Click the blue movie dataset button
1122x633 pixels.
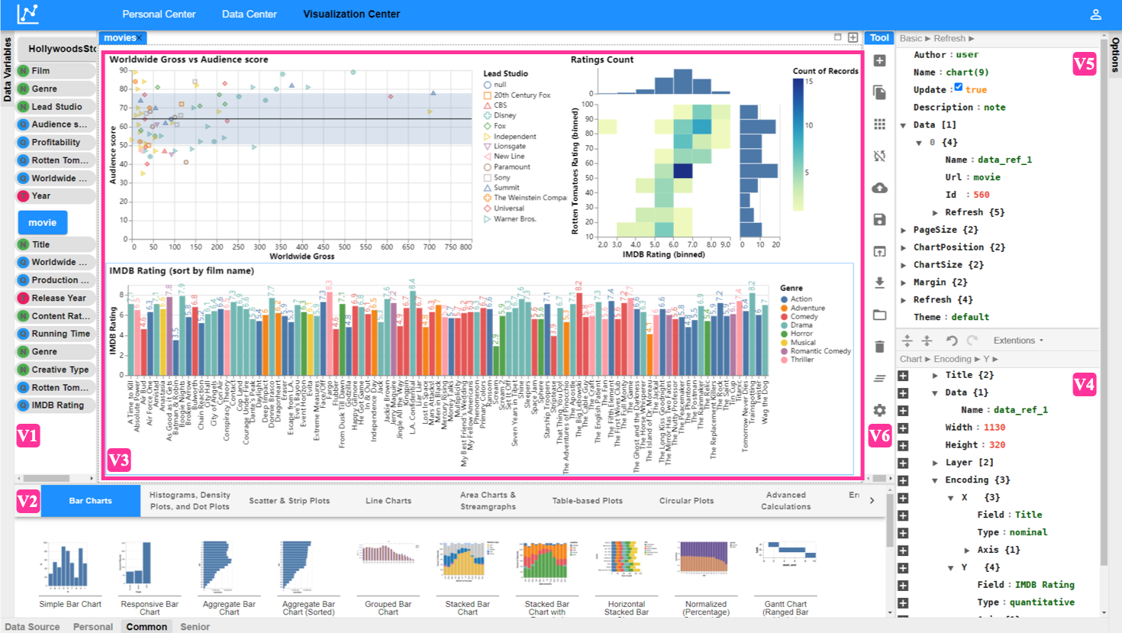click(43, 223)
